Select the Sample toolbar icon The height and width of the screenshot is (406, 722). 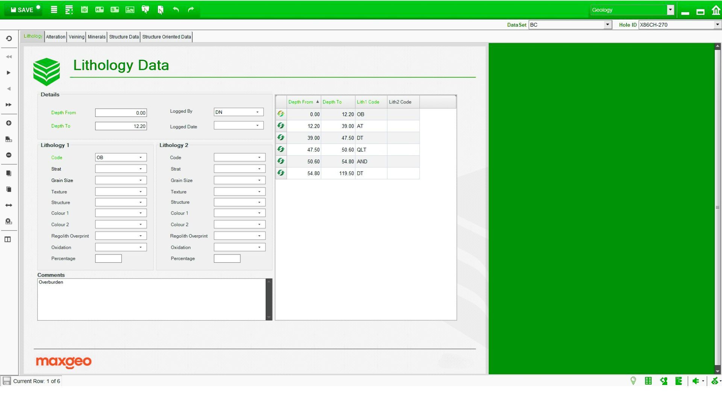(x=114, y=10)
